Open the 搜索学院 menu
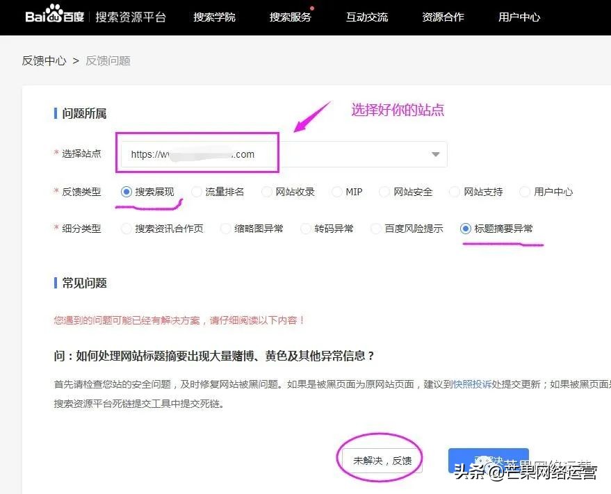 (x=215, y=17)
